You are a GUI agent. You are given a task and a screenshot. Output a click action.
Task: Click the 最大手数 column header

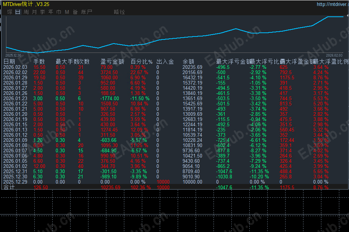click(x=67, y=61)
